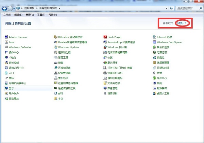Viewport: 204px width, 143px height.
Task: Open the Windows CardSpace link
Action: pyautogui.click(x=169, y=42)
